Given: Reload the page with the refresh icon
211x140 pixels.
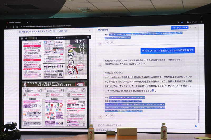Looking at the screenshot, I should pyautogui.click(x=13, y=27).
